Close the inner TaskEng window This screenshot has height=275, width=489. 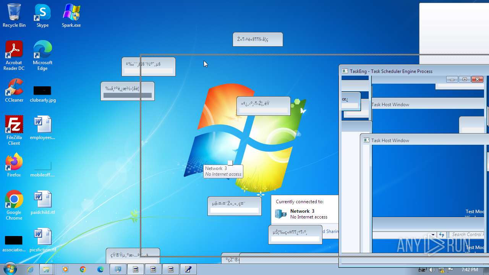coord(477,79)
